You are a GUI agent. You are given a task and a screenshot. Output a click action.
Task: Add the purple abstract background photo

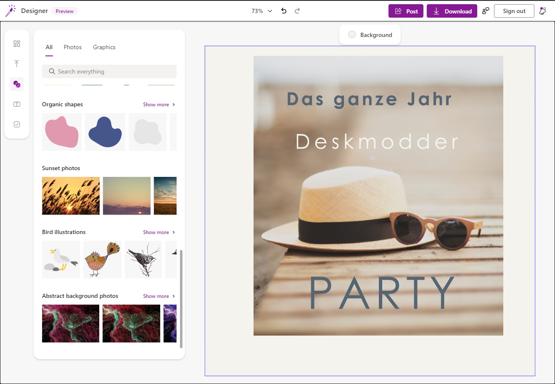[170, 324]
